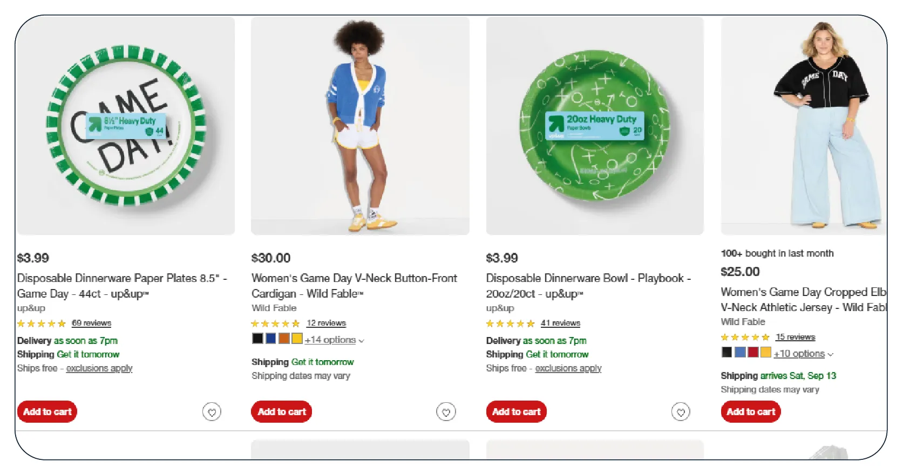Pick orange swatch for the Cardigan
This screenshot has width=903, height=475.
(x=284, y=339)
